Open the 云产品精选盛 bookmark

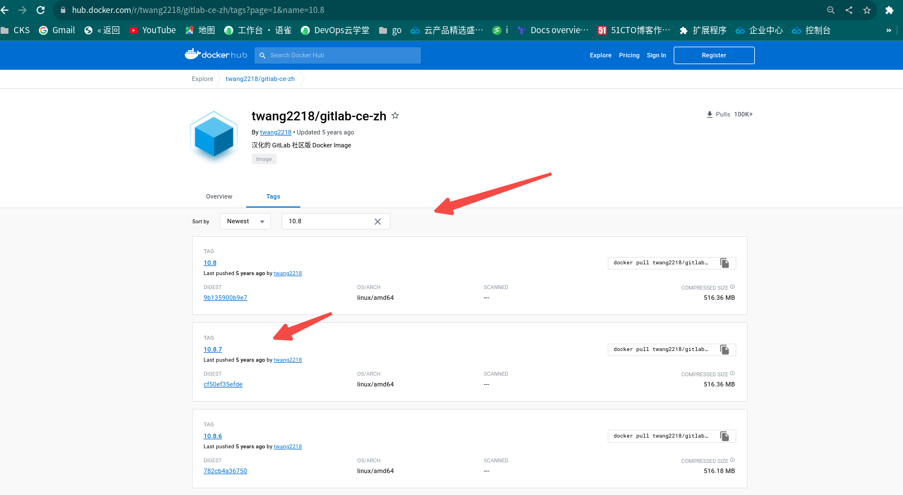447,30
